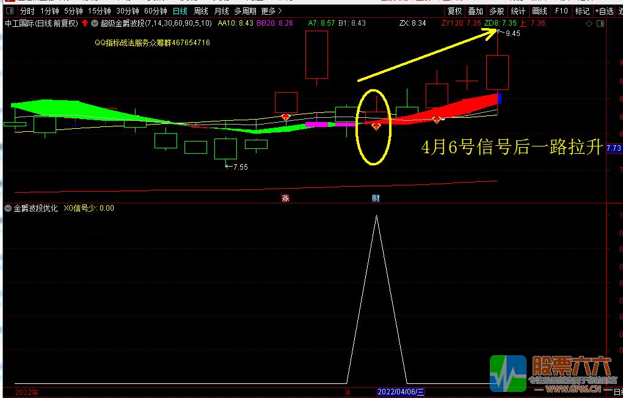623x398 pixels.
Task: Switch to the 周线 weekly period tab
Action: 200,11
